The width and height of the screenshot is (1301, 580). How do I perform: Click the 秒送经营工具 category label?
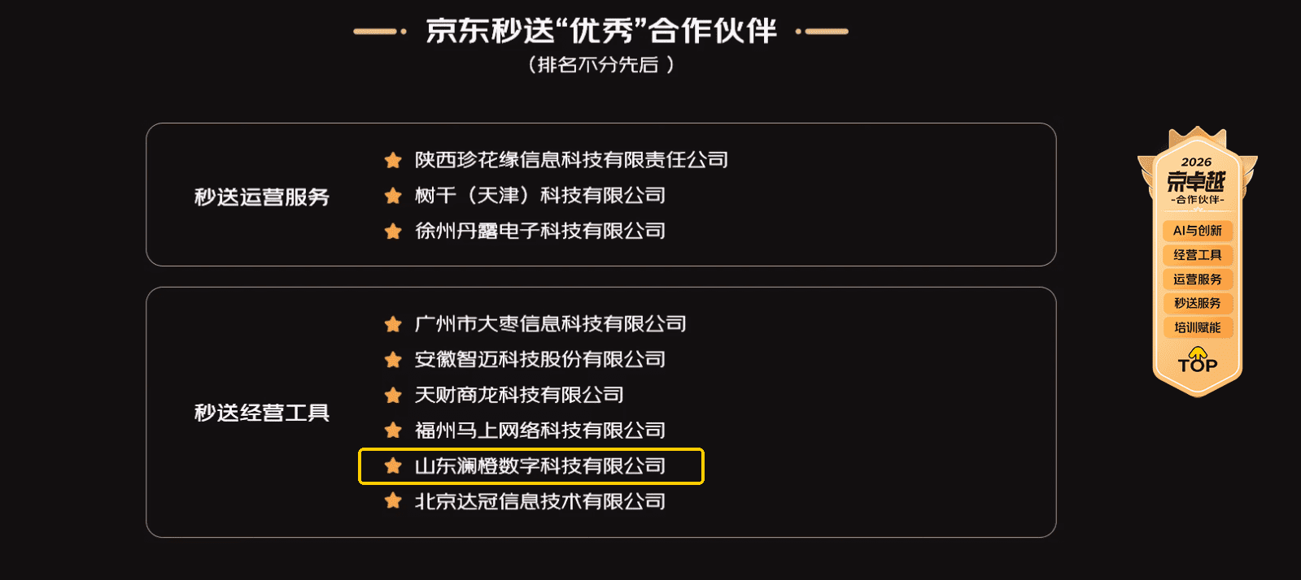pos(262,413)
